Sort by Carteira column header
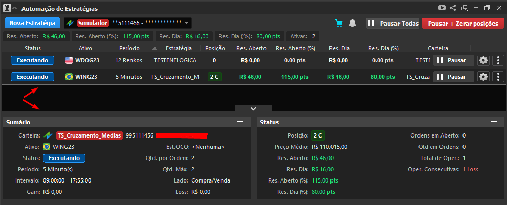The width and height of the screenshot is (507, 205). (x=438, y=48)
